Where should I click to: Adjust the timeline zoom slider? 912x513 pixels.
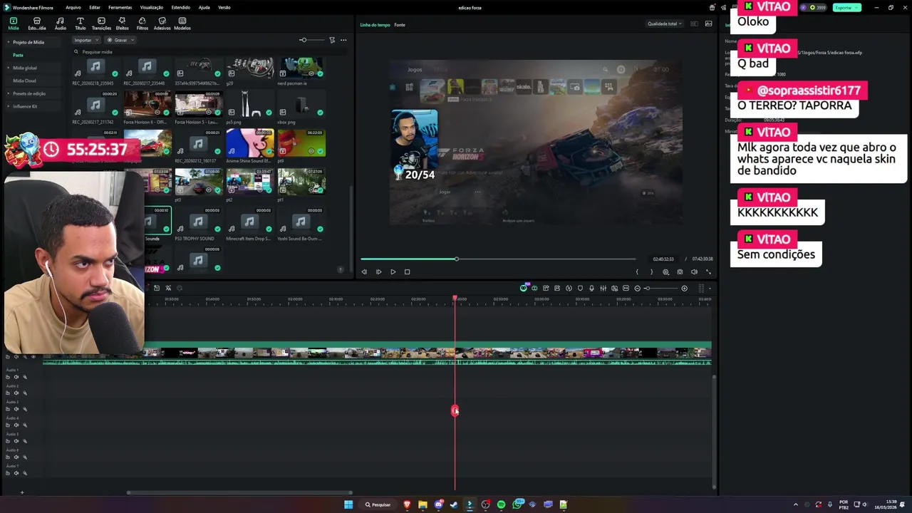661,288
